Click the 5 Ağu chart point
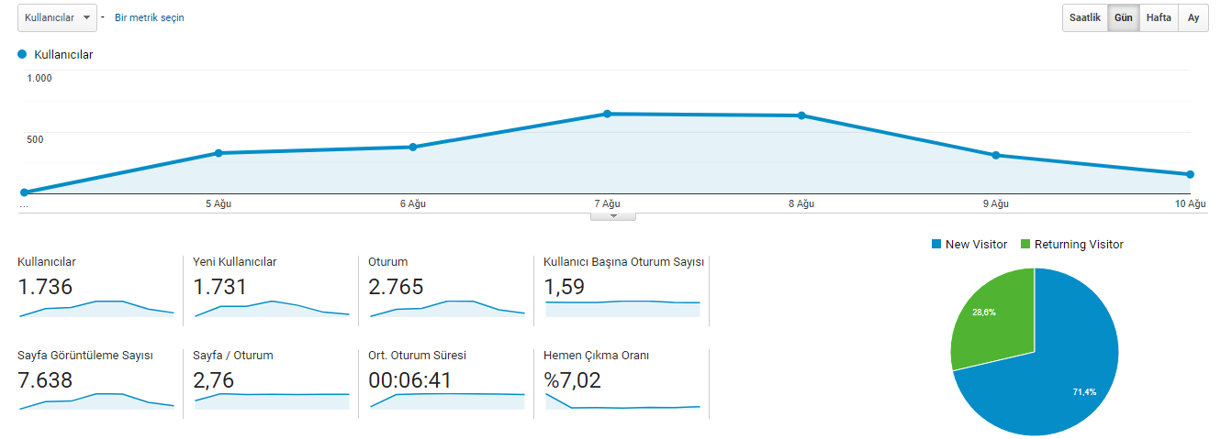This screenshot has width=1221, height=439. pos(218,153)
